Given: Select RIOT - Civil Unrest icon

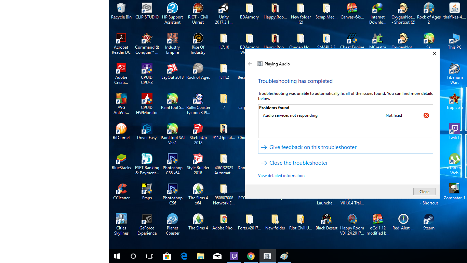Looking at the screenshot, I should coord(198,13).
